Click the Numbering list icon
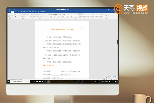This screenshot has width=154, height=103. (35, 14)
